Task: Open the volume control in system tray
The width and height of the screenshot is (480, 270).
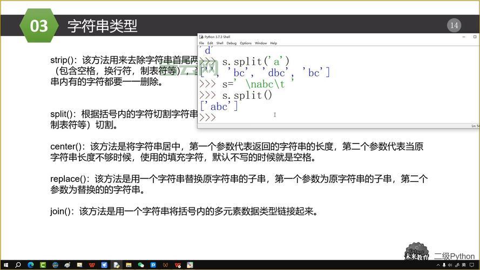Action: pyautogui.click(x=450, y=265)
